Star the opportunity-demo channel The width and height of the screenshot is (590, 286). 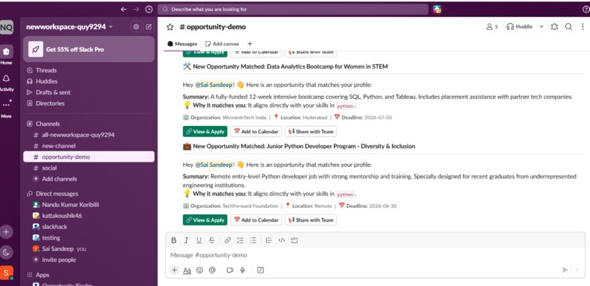(170, 27)
